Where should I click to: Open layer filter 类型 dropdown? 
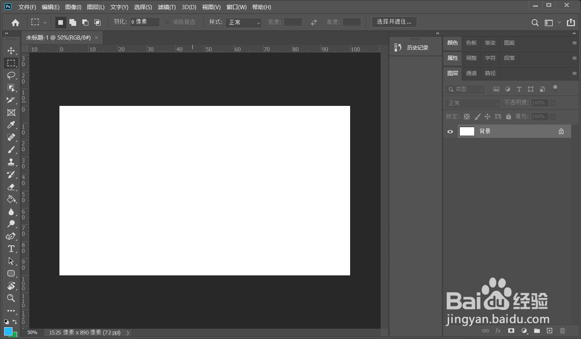click(465, 89)
